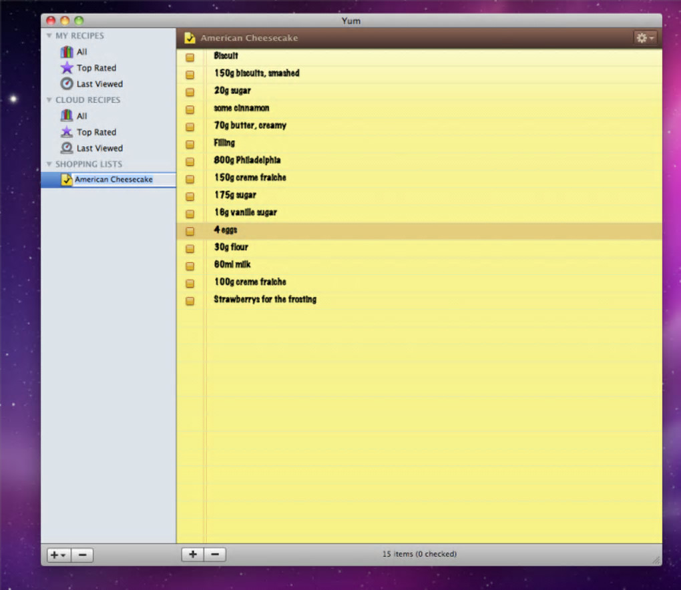Open Top Rated under Cloud Recipes
Image resolution: width=681 pixels, height=590 pixels.
96,132
